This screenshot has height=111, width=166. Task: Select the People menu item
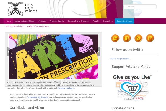96,21
